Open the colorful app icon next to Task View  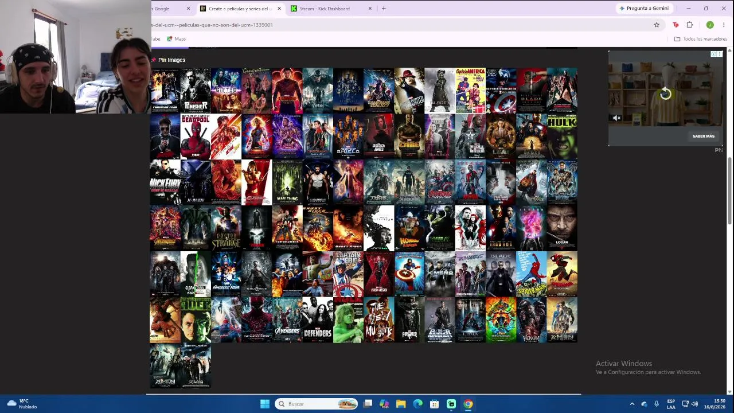click(384, 404)
